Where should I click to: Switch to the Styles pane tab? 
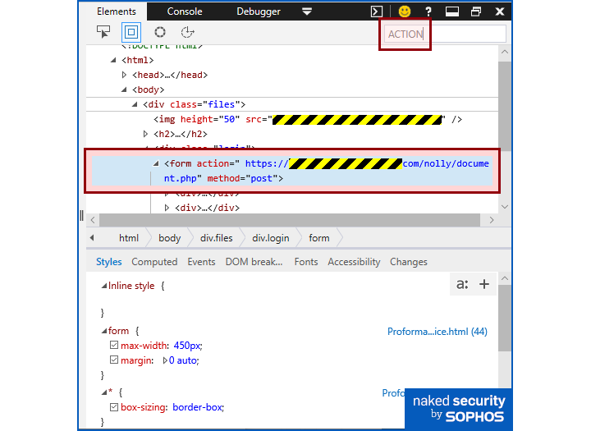(109, 262)
